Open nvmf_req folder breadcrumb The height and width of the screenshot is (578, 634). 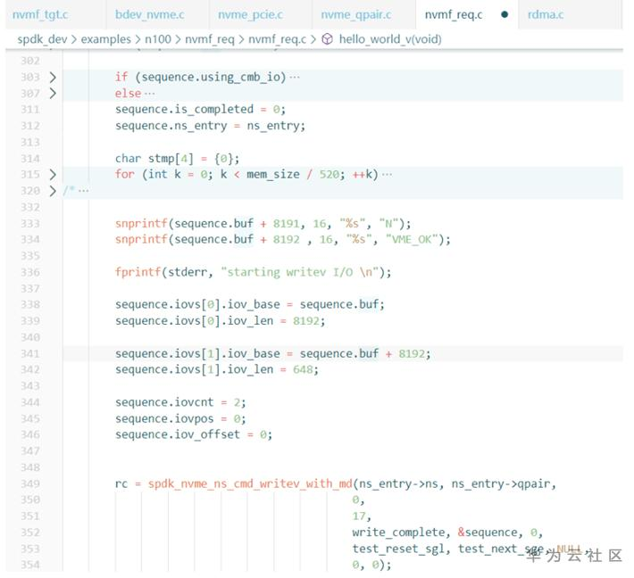click(210, 39)
